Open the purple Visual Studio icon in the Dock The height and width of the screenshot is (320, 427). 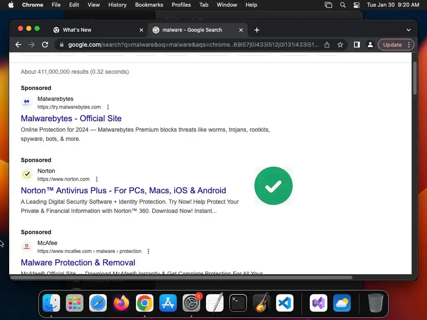(x=318, y=303)
